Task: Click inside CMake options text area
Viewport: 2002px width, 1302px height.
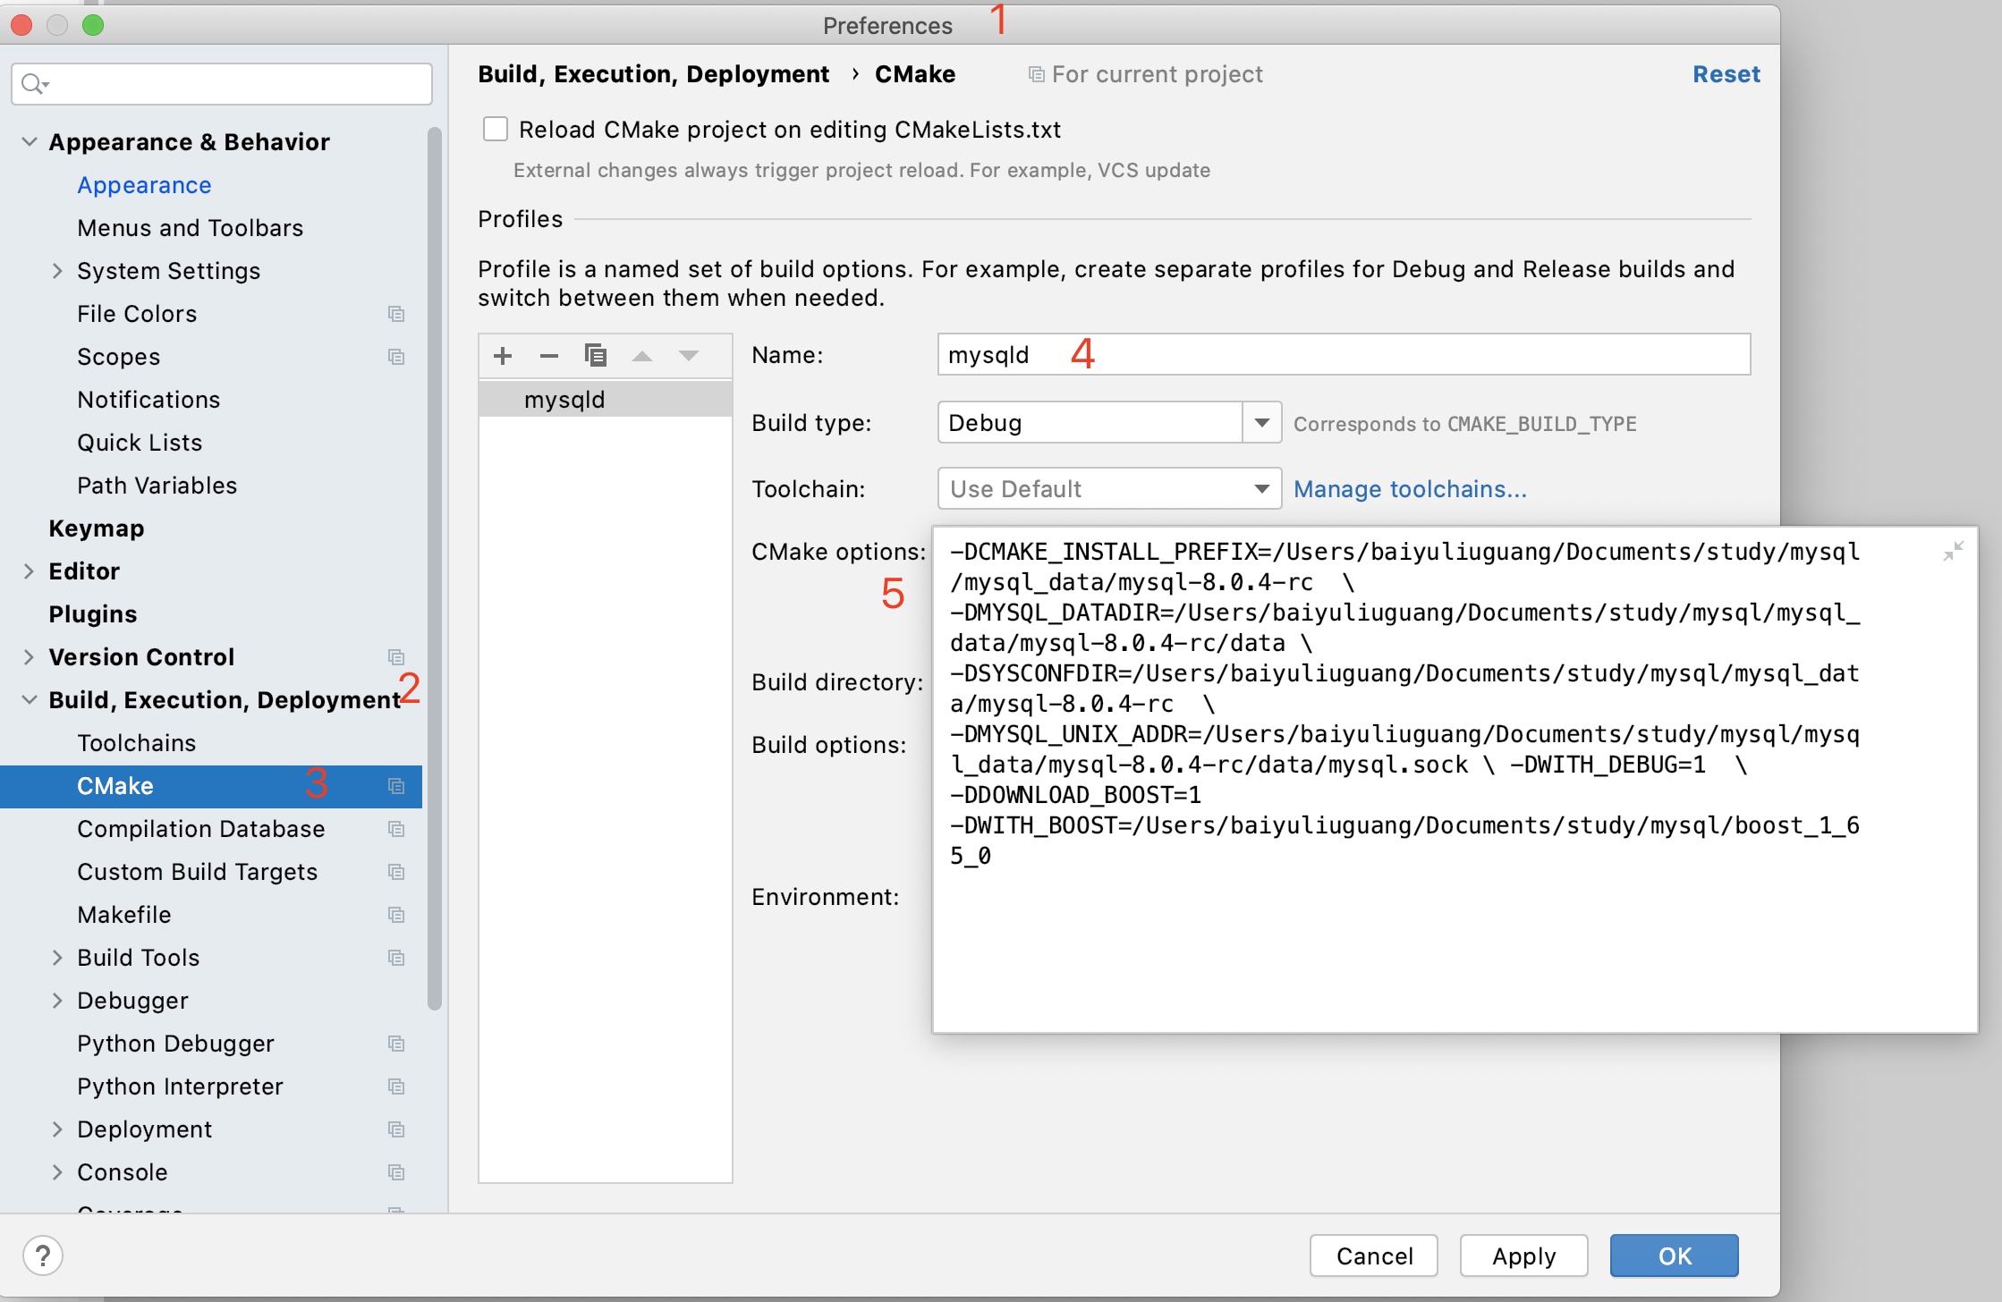Action: pyautogui.click(x=1455, y=780)
